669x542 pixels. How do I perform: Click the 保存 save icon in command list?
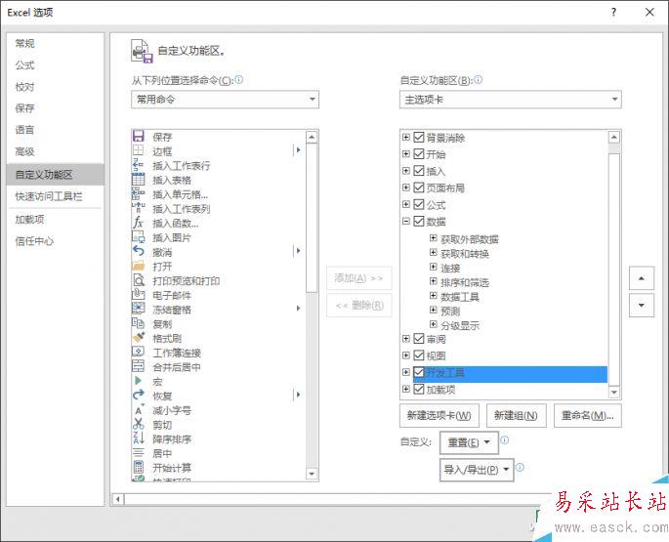tap(139, 136)
